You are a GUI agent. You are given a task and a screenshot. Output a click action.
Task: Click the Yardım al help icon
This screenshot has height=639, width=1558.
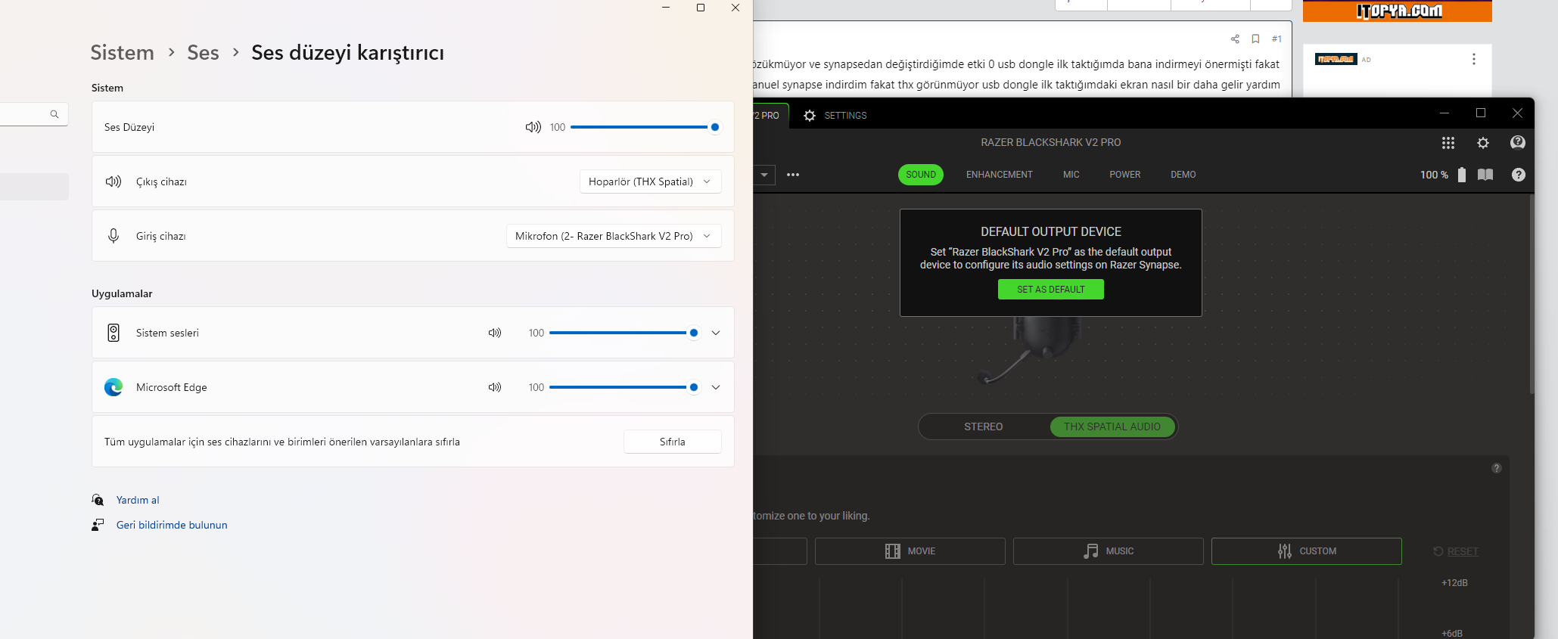(x=98, y=500)
